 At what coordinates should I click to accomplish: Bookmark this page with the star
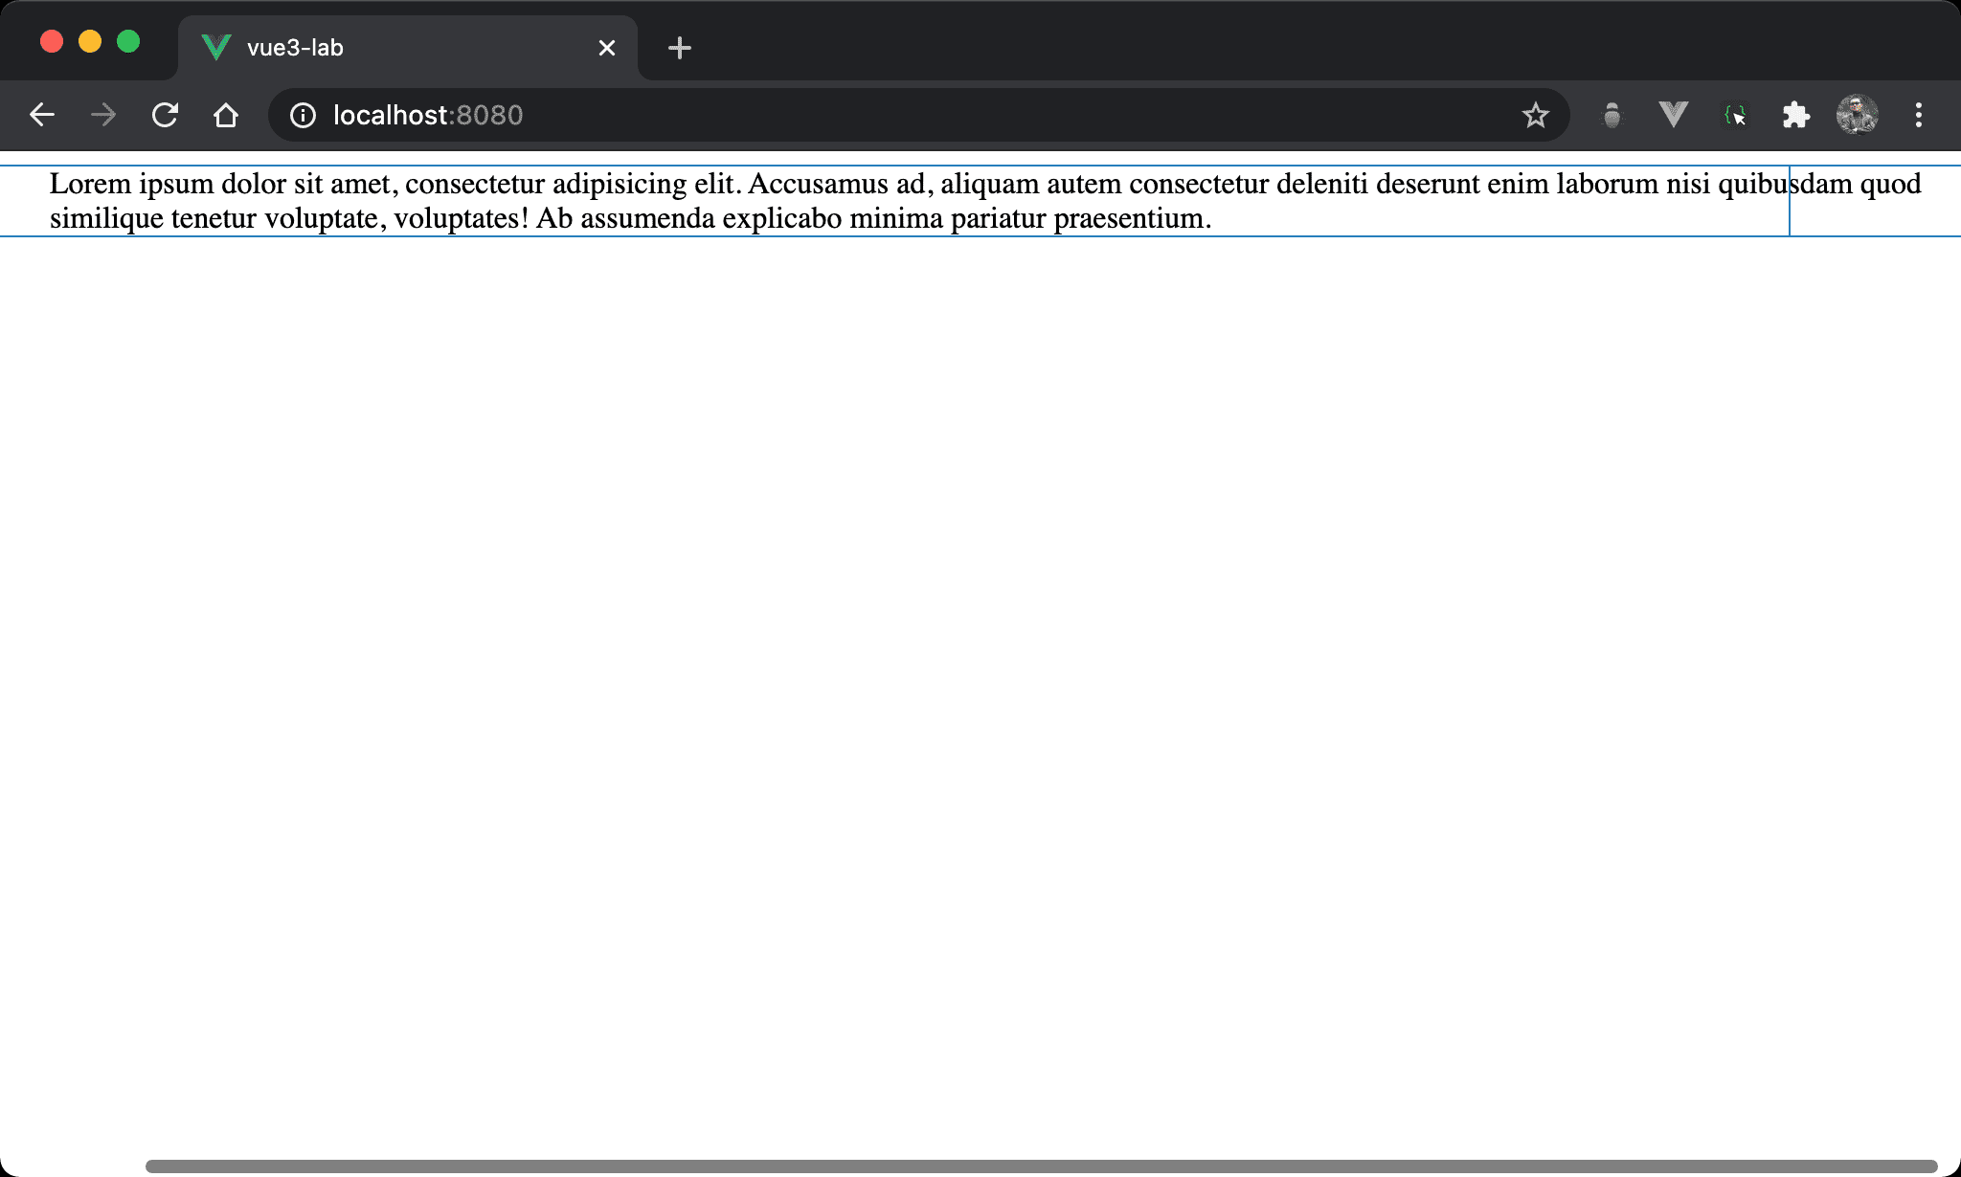(x=1535, y=116)
